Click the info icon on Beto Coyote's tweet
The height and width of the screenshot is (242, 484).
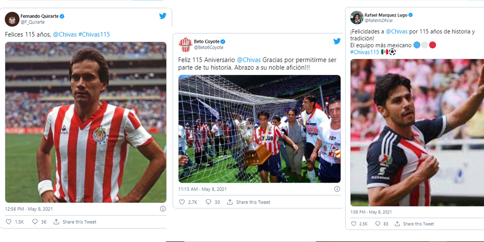click(337, 189)
